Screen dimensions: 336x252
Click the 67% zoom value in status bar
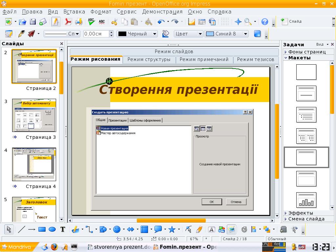[x=194, y=239]
